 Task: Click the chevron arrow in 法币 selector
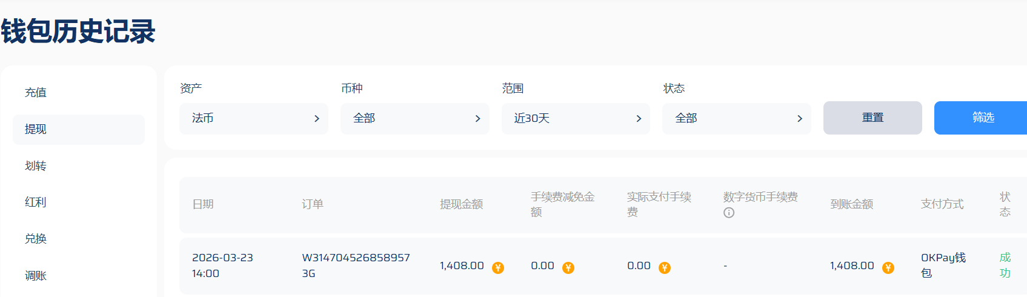tap(316, 119)
